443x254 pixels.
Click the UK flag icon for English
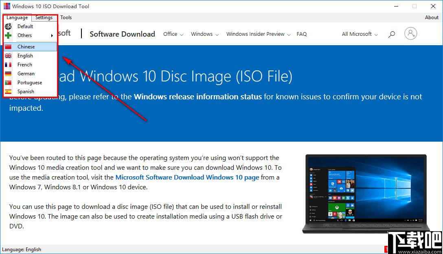tap(8, 56)
